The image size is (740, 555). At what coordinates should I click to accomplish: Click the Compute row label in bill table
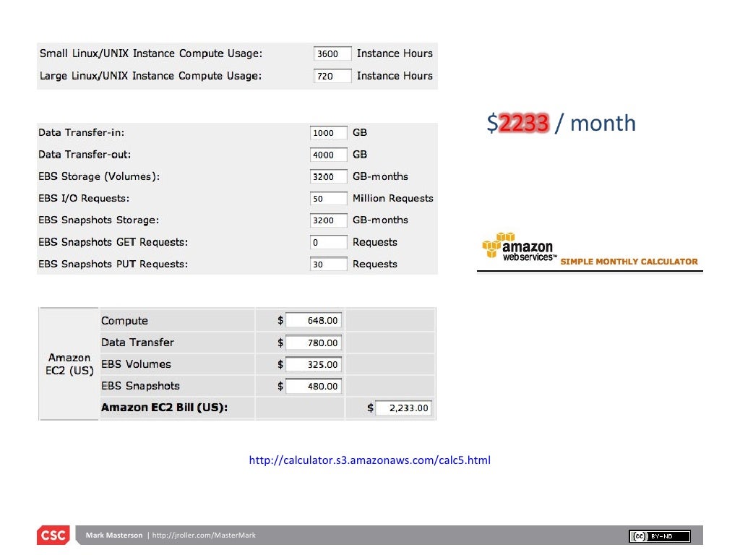click(x=124, y=321)
